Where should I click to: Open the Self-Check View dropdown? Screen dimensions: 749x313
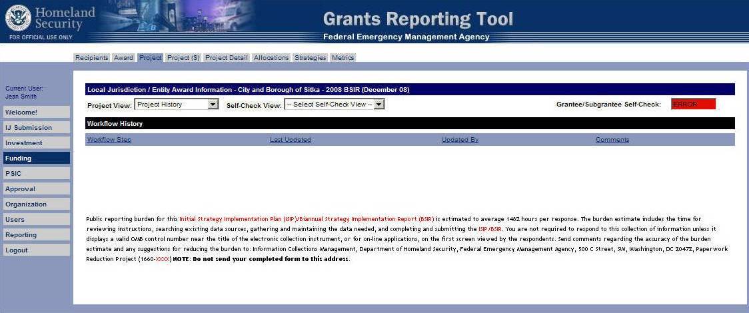(x=335, y=104)
